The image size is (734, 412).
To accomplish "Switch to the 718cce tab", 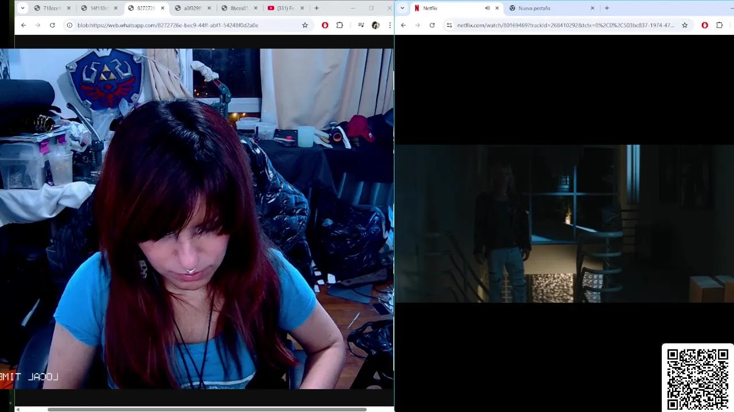I will pos(51,8).
